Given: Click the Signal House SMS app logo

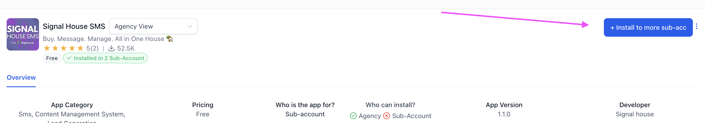Looking at the screenshot, I should 23,34.
